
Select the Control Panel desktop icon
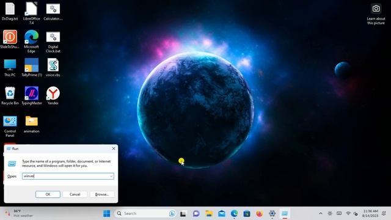coord(10,127)
